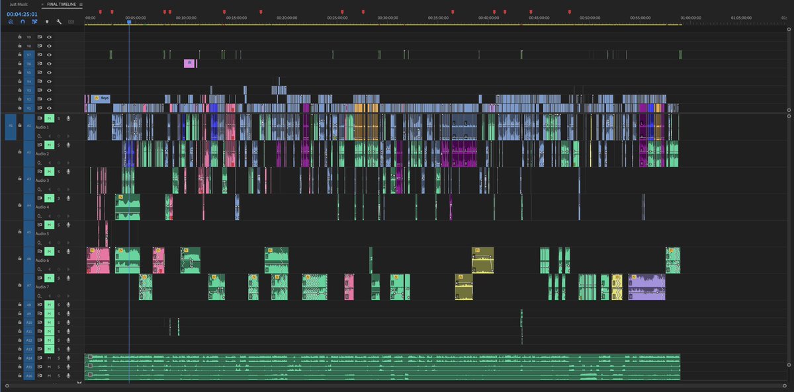This screenshot has height=392, width=794.
Task: Toggle sync lock on track V8
Action: click(39, 46)
